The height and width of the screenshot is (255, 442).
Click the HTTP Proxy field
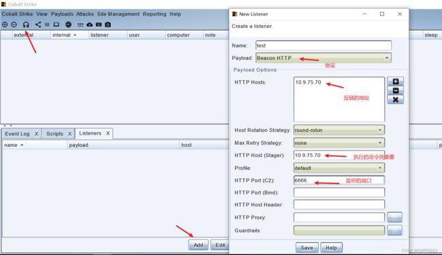pos(339,218)
